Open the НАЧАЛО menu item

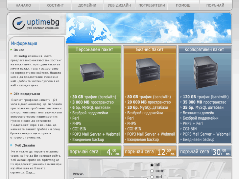pos(23,5)
